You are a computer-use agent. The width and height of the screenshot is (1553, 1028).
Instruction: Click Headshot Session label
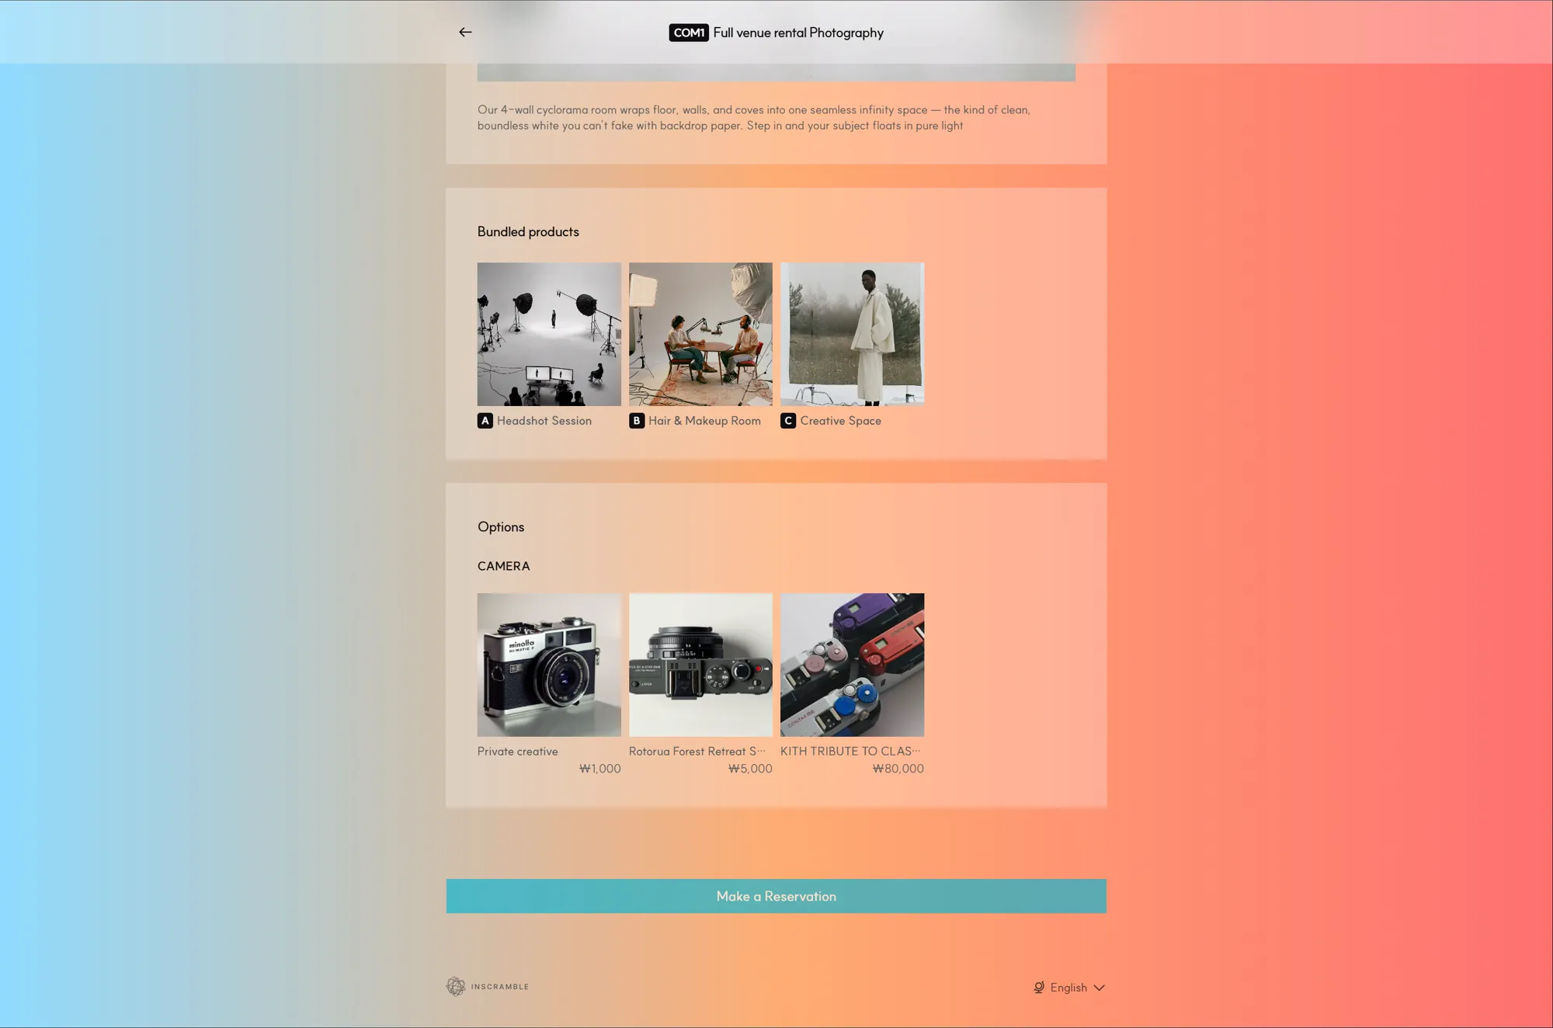tap(544, 421)
